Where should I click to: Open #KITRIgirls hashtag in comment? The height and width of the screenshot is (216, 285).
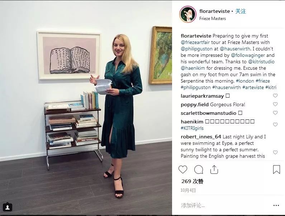pyautogui.click(x=192, y=128)
